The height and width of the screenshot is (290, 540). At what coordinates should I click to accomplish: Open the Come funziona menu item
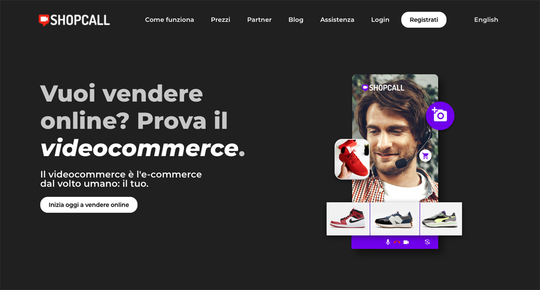pyautogui.click(x=170, y=20)
